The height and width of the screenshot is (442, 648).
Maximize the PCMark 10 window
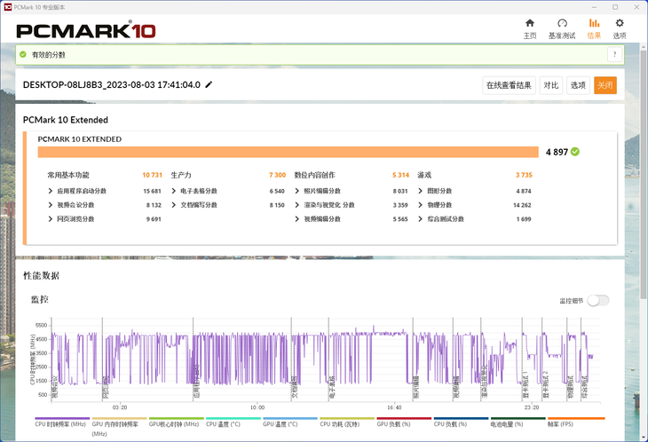coord(615,7)
